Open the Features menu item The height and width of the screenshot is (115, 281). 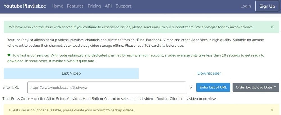pyautogui.click(x=75, y=6)
